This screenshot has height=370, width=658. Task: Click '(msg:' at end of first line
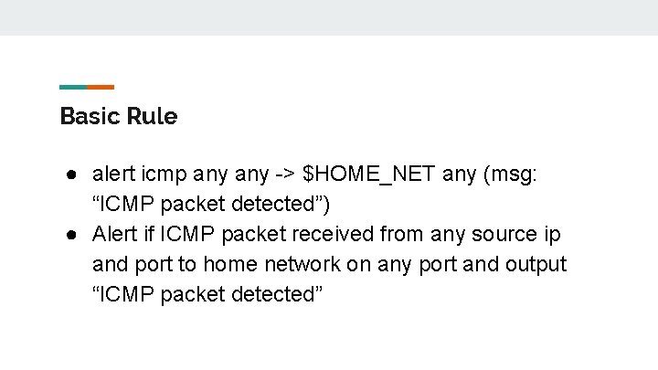512,174
